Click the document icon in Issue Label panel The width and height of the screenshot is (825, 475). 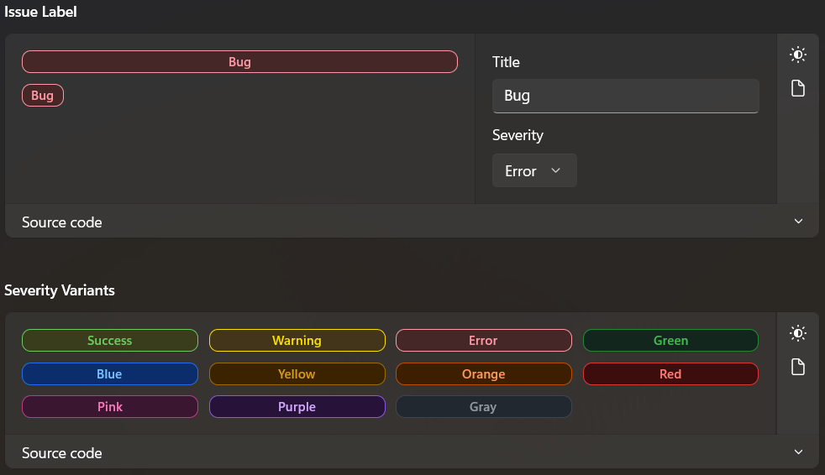point(797,88)
